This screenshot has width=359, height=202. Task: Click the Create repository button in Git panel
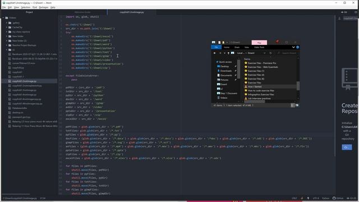click(347, 147)
